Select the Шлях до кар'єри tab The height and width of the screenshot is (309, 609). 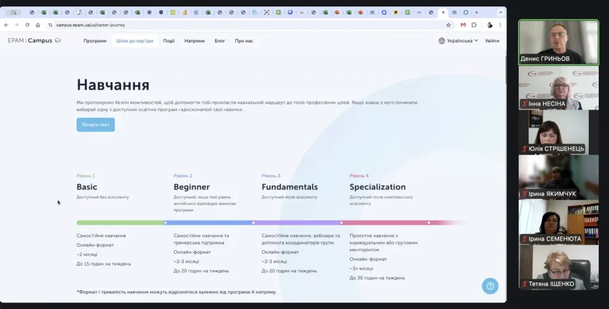coord(134,41)
